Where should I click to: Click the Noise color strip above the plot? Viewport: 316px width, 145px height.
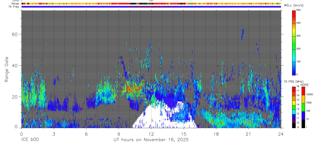[x=151, y=4]
